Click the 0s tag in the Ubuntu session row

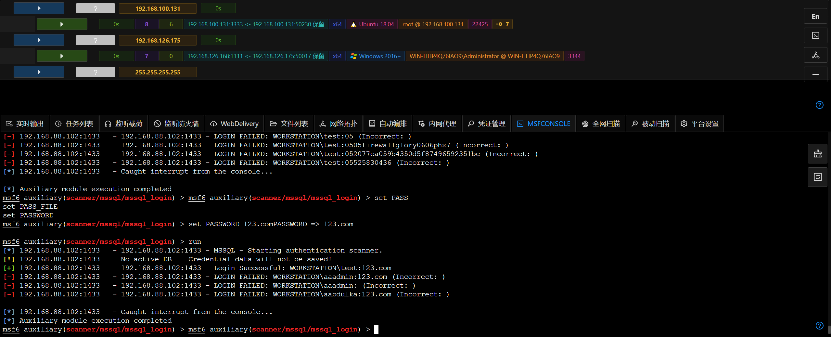[117, 24]
